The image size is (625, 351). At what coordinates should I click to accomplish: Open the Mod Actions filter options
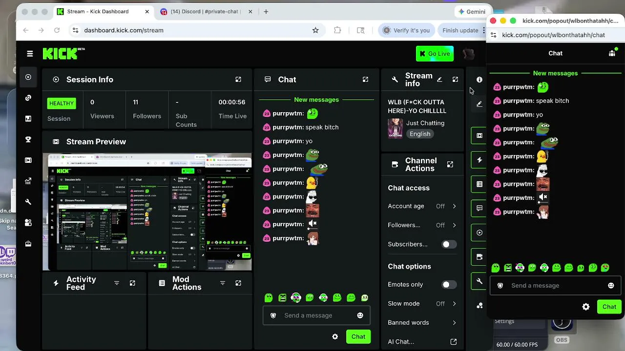coord(223,283)
